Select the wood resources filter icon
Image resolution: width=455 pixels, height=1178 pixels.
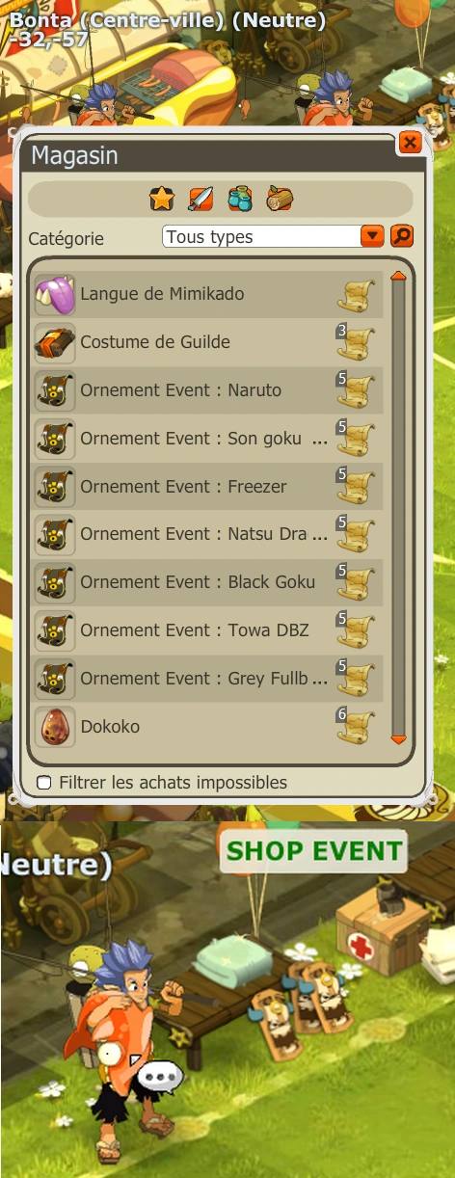(280, 200)
